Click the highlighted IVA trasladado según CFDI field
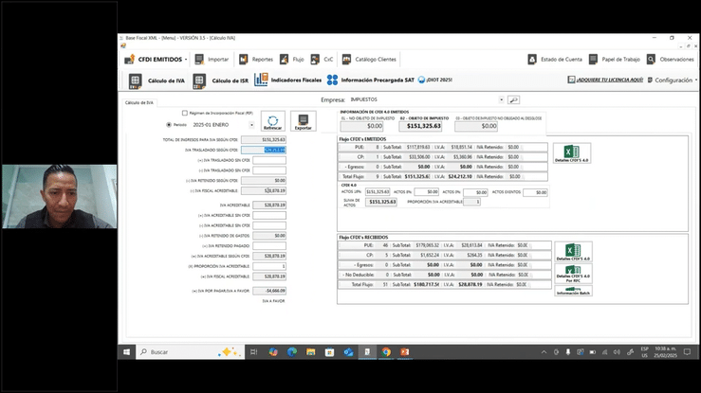701x393 pixels. (264, 150)
